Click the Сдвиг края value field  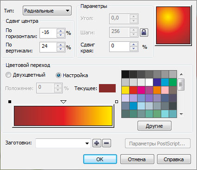coord(119,46)
